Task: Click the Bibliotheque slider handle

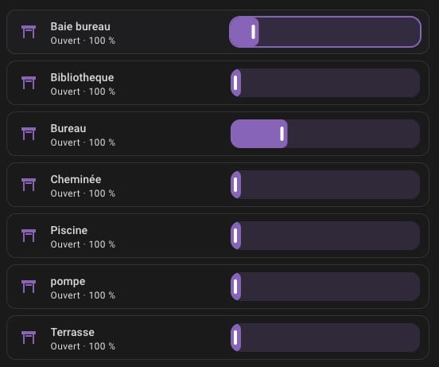Action: tap(235, 83)
